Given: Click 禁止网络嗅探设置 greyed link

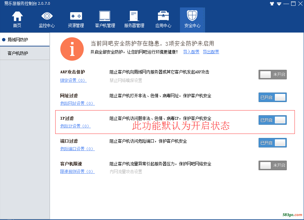Looking at the screenshot, I should coord(126,80).
